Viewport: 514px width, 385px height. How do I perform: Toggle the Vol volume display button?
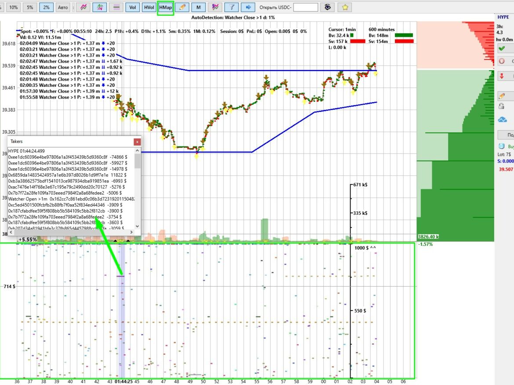(132, 7)
